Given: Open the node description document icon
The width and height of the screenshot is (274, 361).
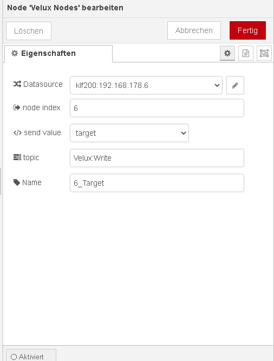Looking at the screenshot, I should tap(246, 53).
